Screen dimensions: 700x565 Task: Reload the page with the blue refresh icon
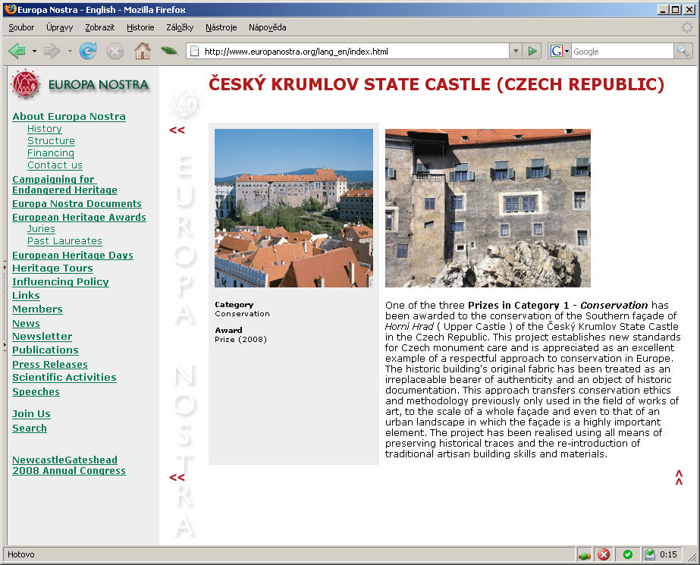(88, 51)
